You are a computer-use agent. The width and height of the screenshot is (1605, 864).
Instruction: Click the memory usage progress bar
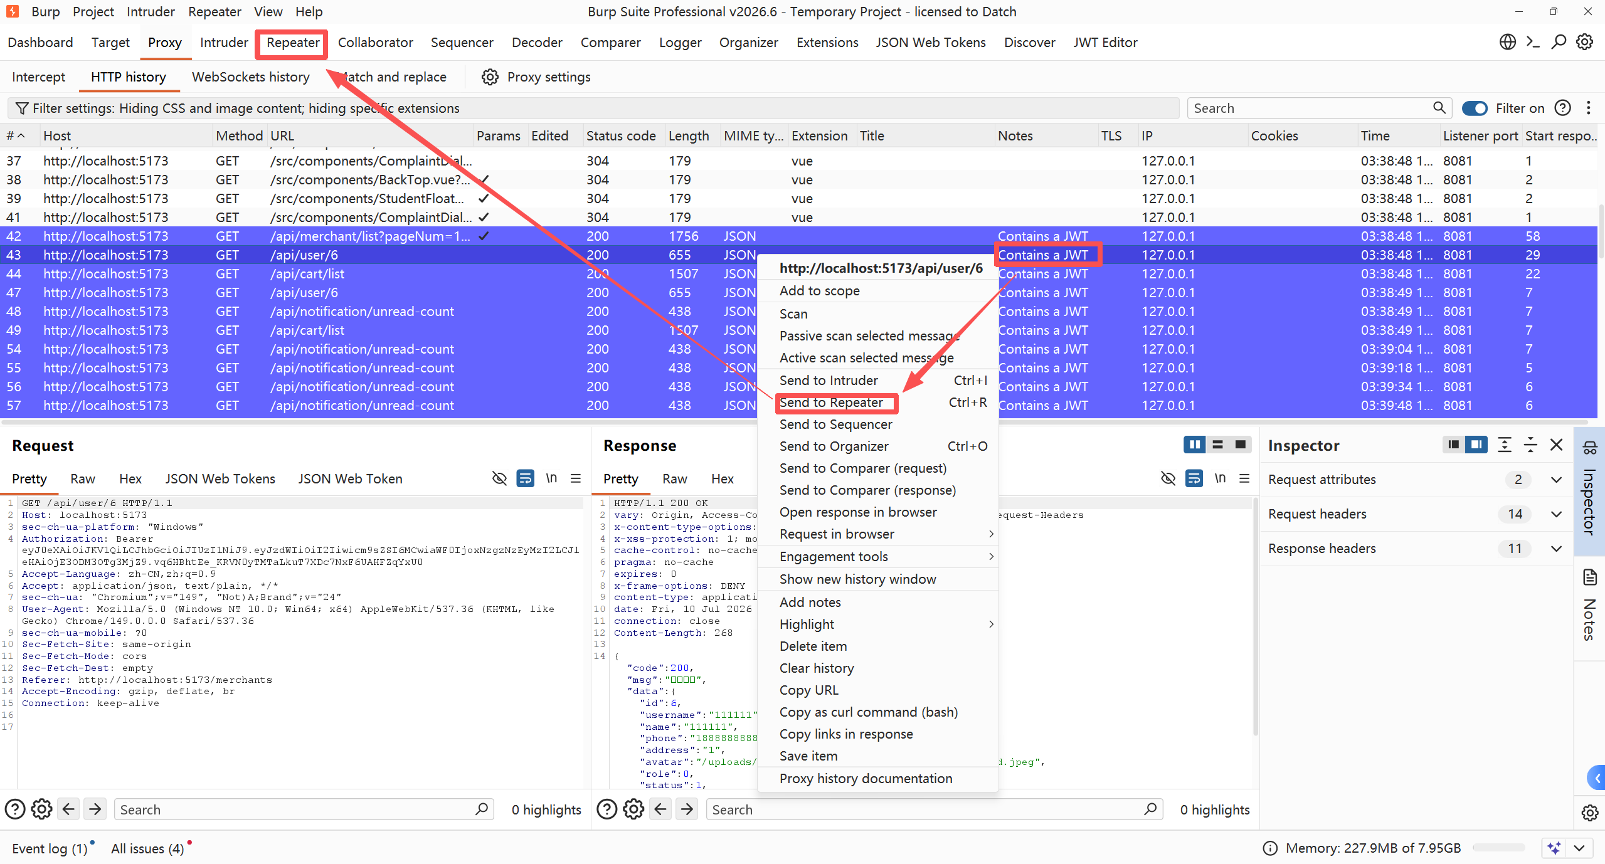click(x=1498, y=848)
